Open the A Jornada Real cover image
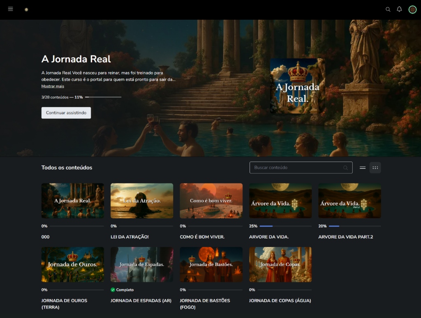 (297, 86)
